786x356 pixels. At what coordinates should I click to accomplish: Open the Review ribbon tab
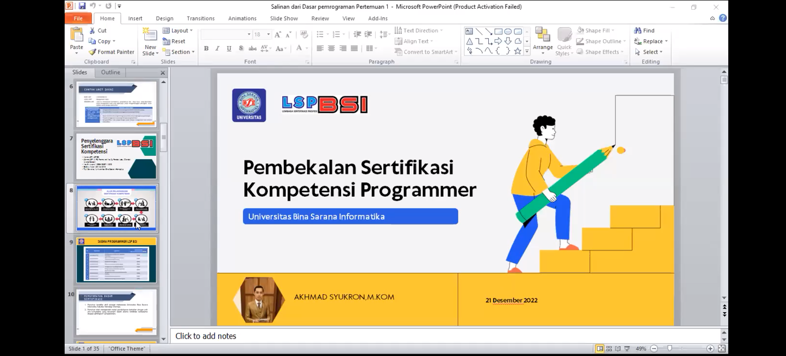(320, 18)
